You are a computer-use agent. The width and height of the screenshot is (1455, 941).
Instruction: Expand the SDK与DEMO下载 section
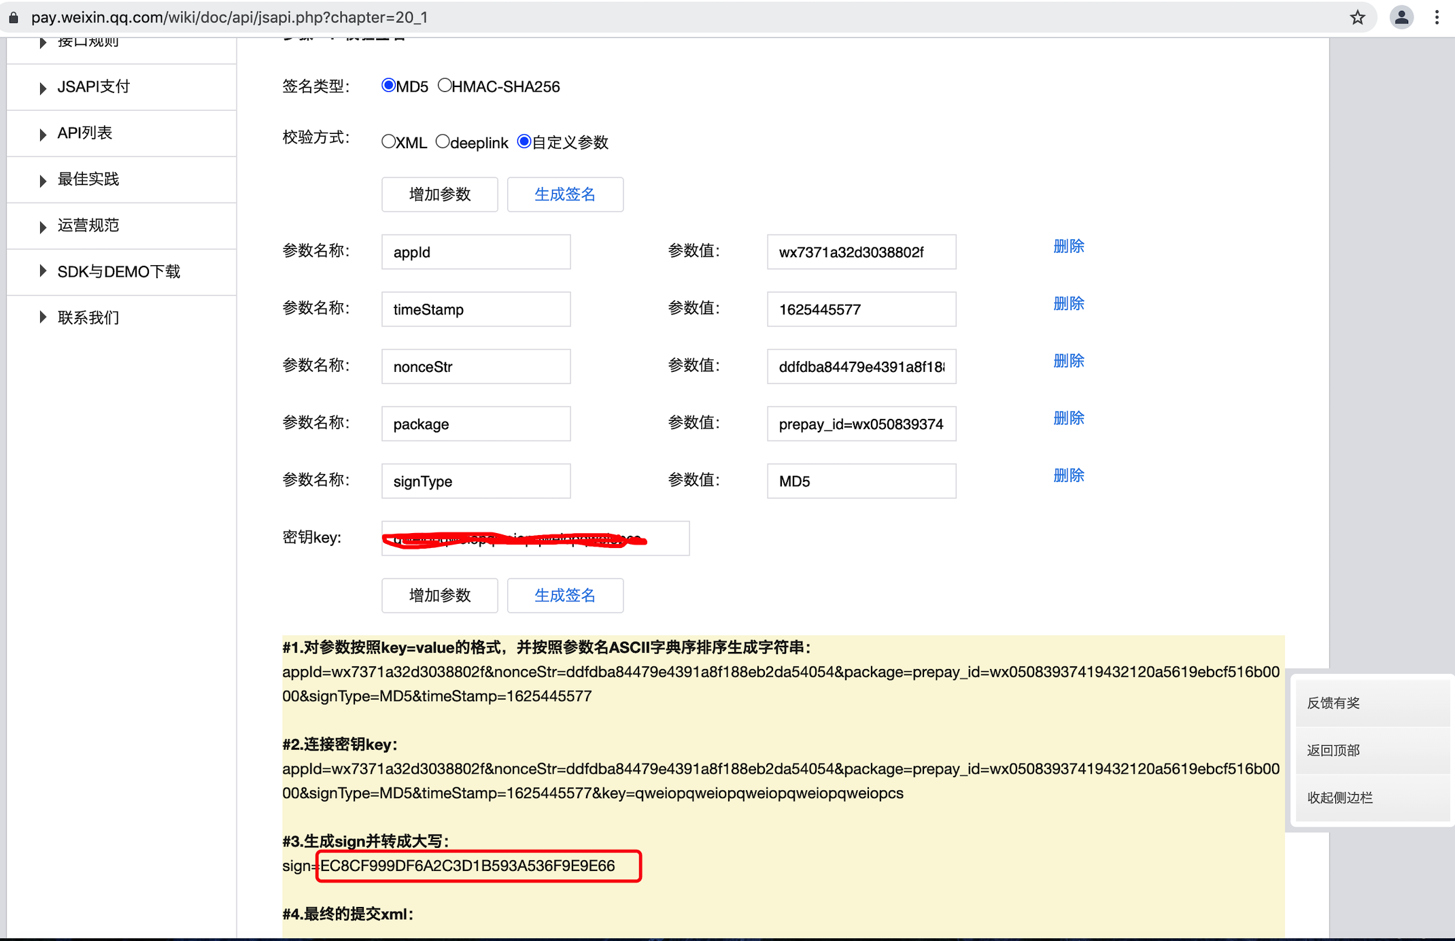(x=118, y=271)
